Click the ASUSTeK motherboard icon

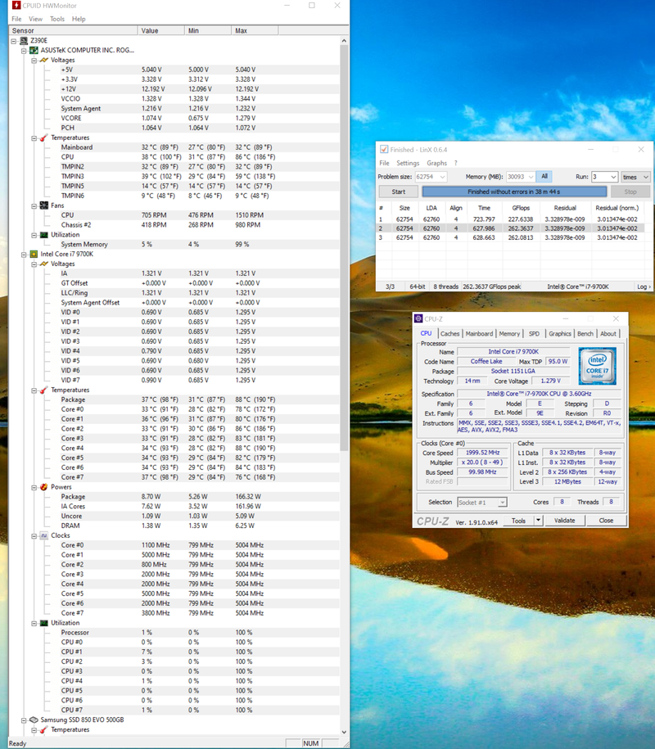click(34, 50)
